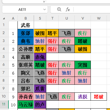Click 驰射 cell in 吕布 row
Screen dimensions: 110x110
[x=83, y=81]
